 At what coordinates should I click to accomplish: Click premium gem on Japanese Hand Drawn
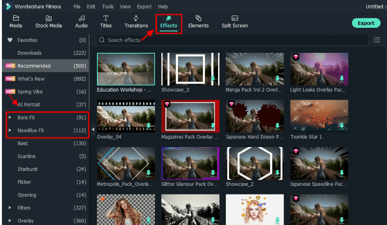(231, 104)
